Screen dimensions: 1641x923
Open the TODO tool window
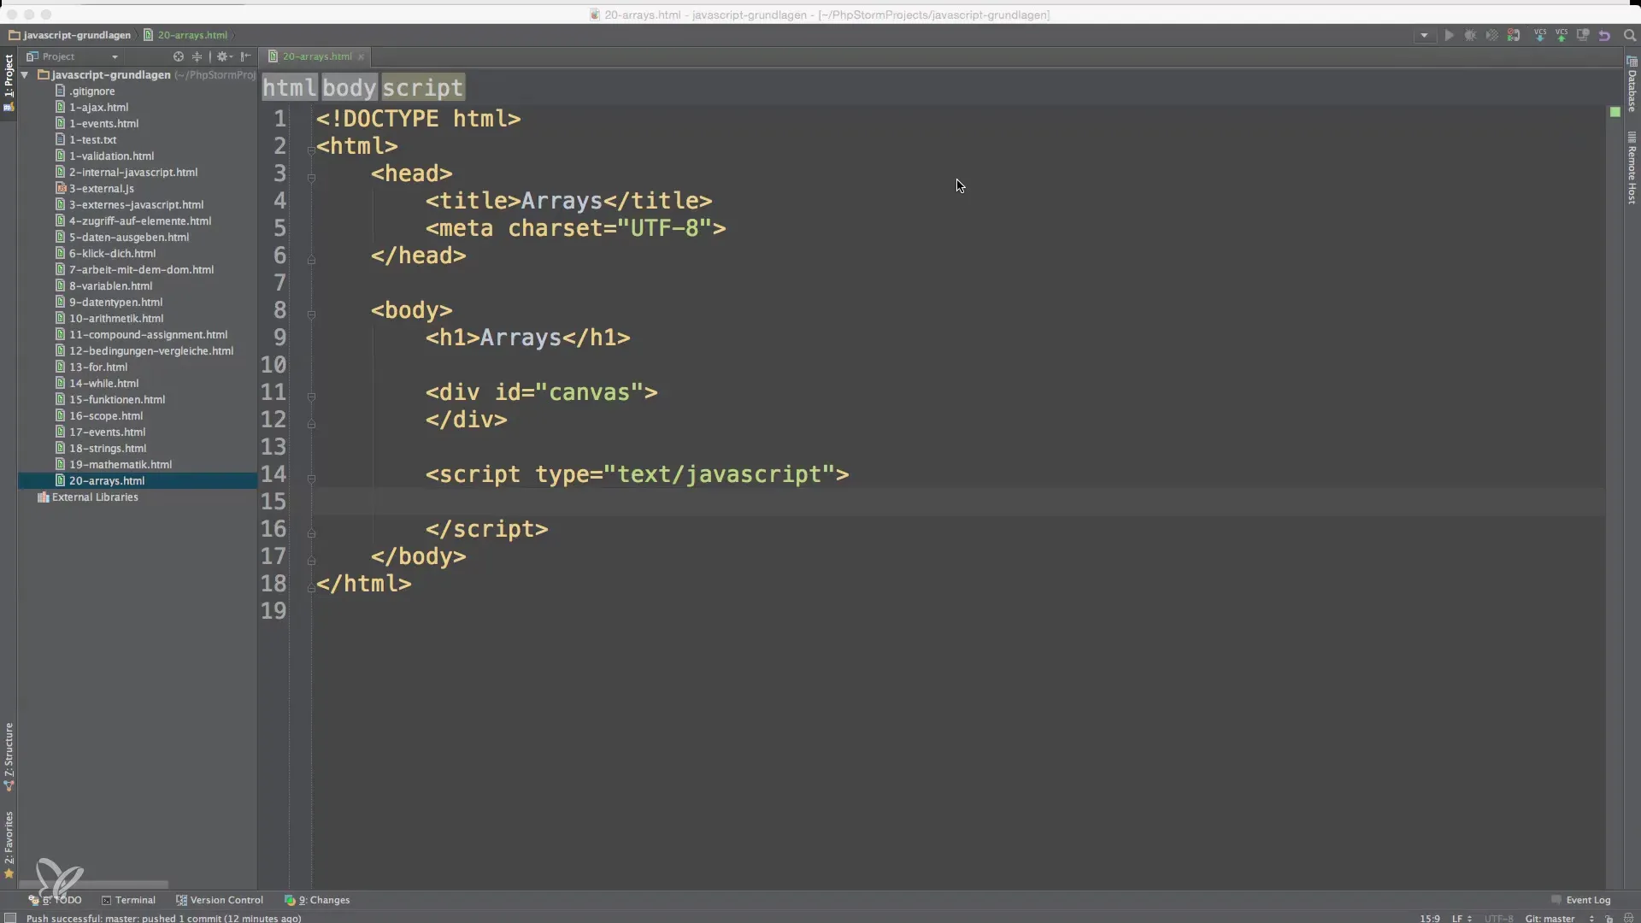coord(56,900)
